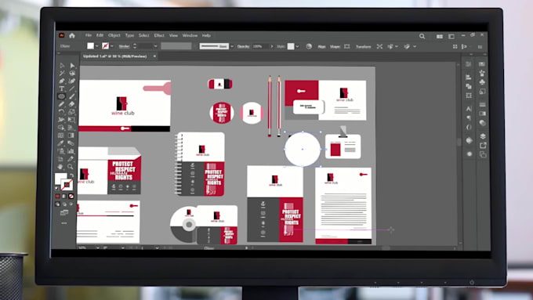Open the File menu
Screen dimensions: 533x300
[89, 35]
